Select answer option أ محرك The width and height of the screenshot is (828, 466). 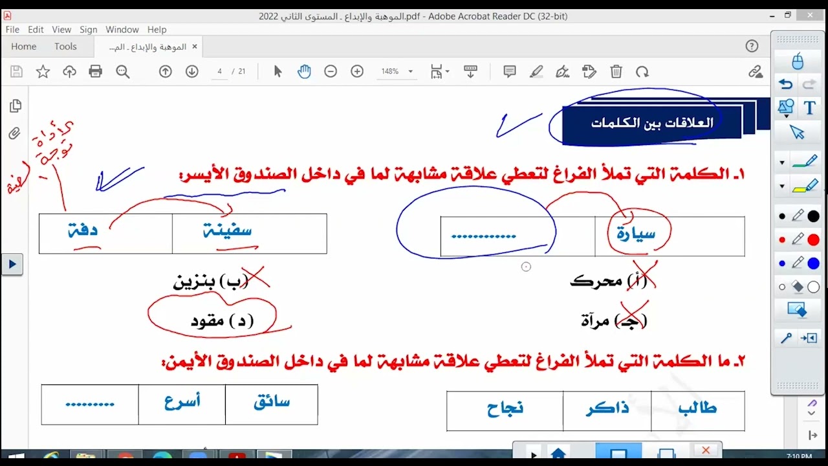(609, 281)
